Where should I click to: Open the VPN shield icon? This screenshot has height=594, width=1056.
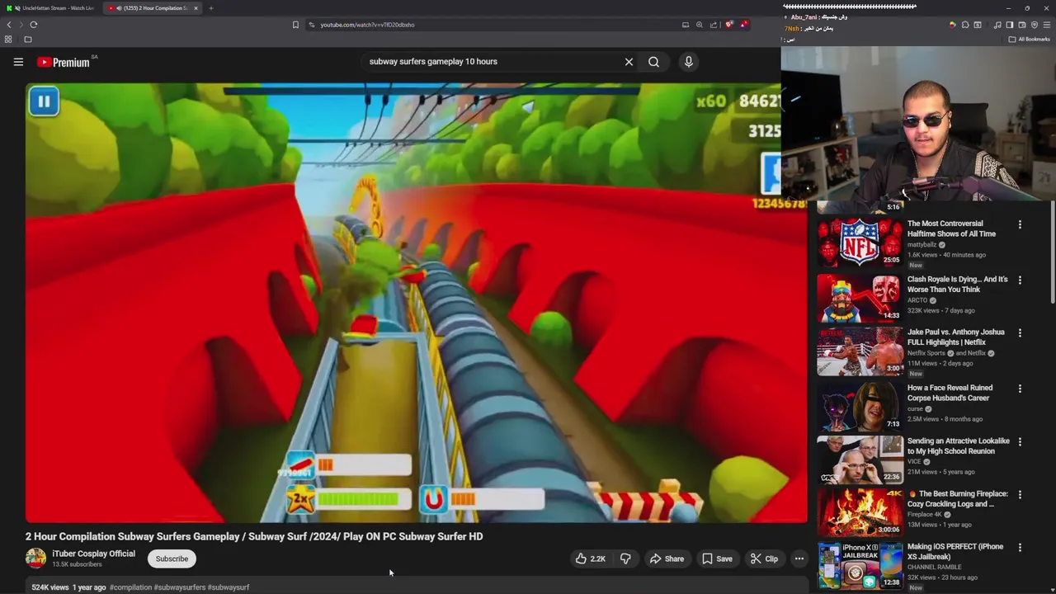pos(1035,25)
